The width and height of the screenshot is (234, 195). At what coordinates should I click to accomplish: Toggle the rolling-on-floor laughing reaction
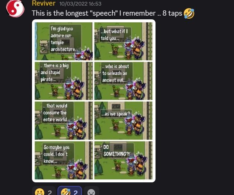click(70, 191)
